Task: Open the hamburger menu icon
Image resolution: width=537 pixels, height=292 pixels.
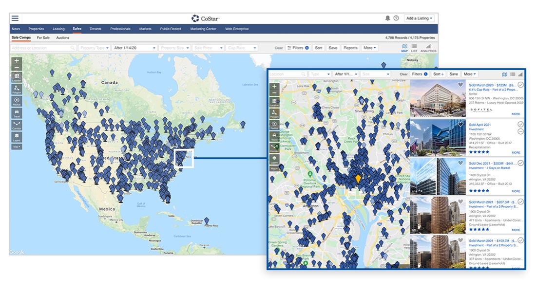Action: click(15, 18)
